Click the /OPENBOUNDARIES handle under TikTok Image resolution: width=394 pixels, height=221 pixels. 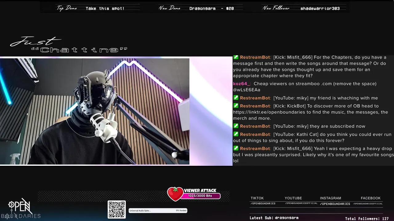tap(263, 203)
